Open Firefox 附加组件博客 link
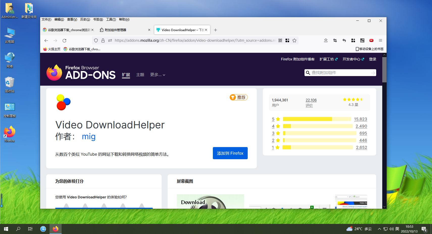Viewport: 432px width, 234px height. [298, 59]
